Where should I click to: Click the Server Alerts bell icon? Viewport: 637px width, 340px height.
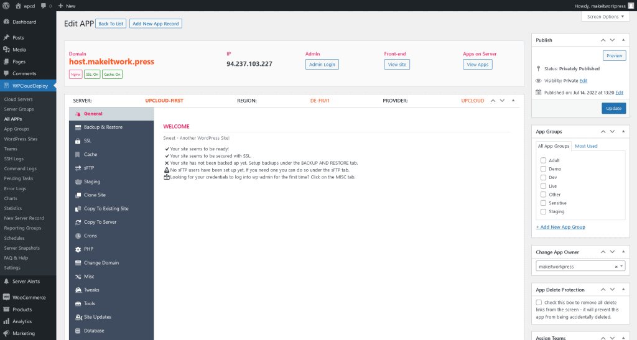6,281
